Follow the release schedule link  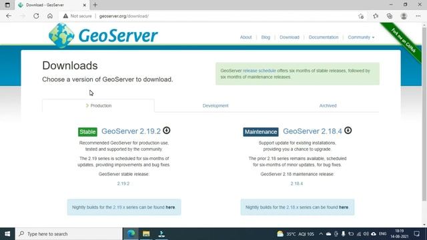coord(260,71)
